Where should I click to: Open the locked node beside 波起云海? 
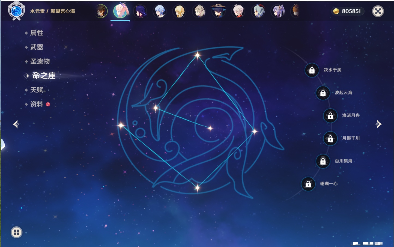point(323,93)
